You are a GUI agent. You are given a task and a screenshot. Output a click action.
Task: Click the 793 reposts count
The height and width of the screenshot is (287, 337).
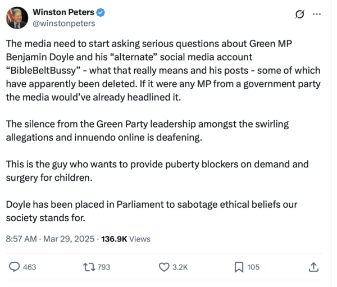[104, 267]
